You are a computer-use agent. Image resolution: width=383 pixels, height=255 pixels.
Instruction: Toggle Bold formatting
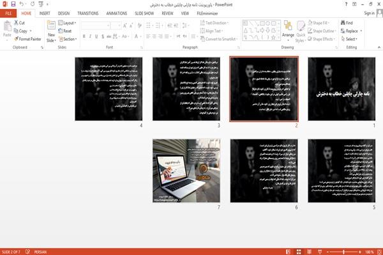[x=84, y=36]
